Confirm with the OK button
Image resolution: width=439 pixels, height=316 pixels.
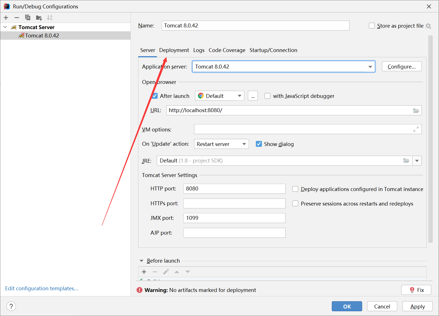347,306
